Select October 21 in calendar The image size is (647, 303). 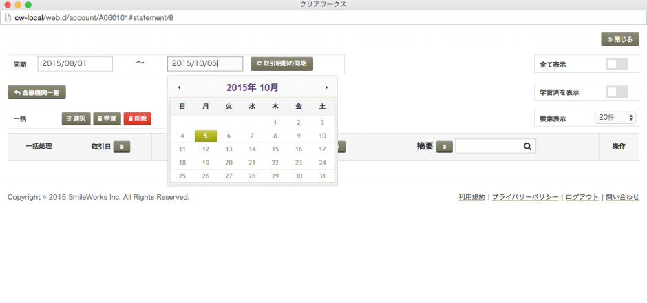[x=252, y=163]
